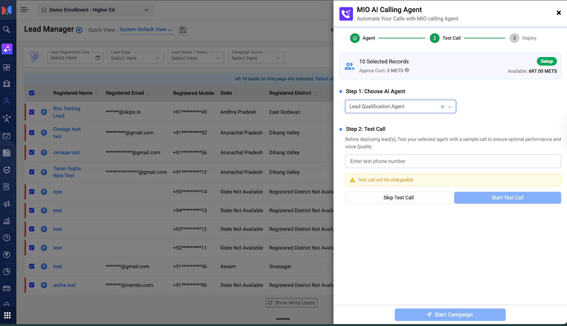Click the test phone number input field

pyautogui.click(x=453, y=161)
